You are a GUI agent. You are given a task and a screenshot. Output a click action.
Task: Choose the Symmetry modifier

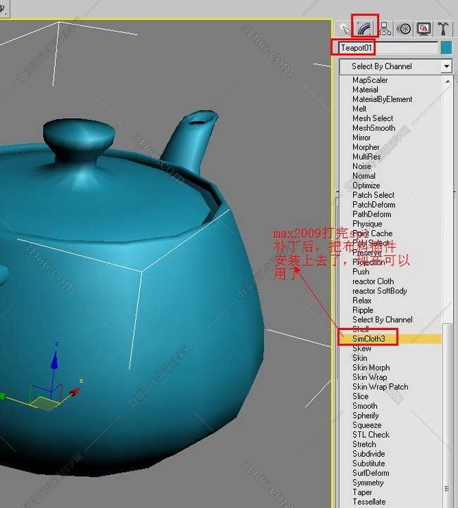(368, 483)
